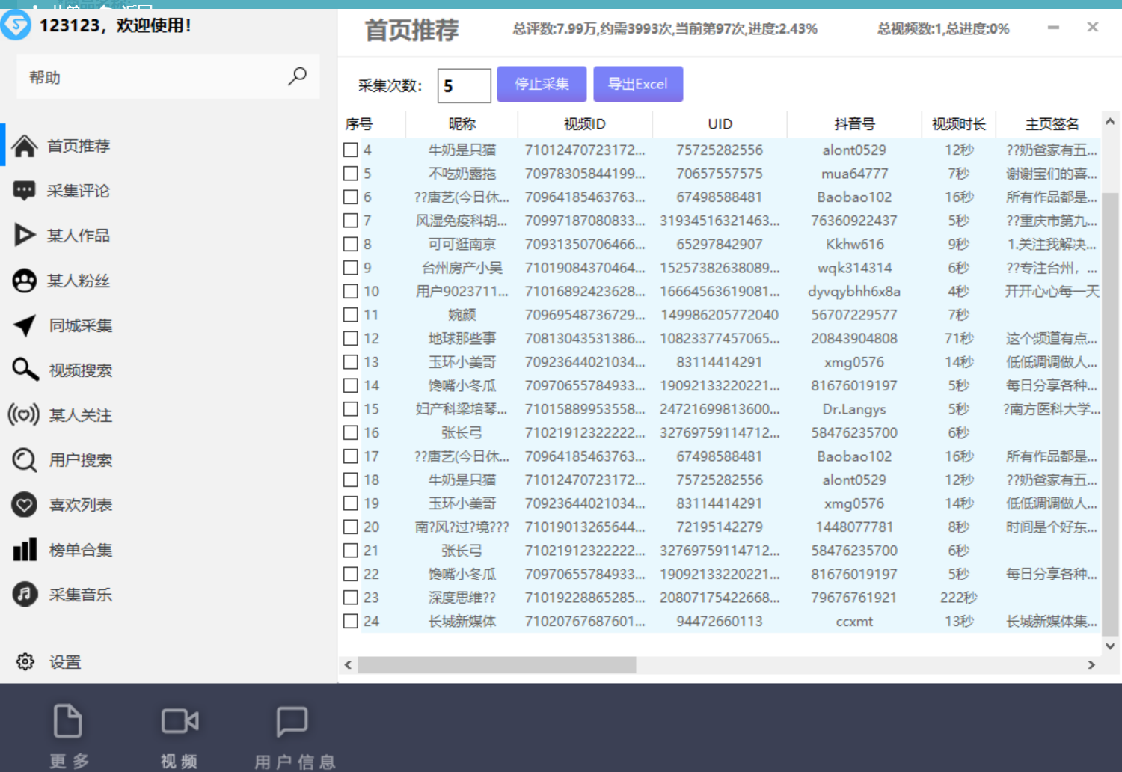Viewport: 1122px width, 772px height.
Task: Open 榜单合集 bar chart icon
Action: tap(25, 550)
